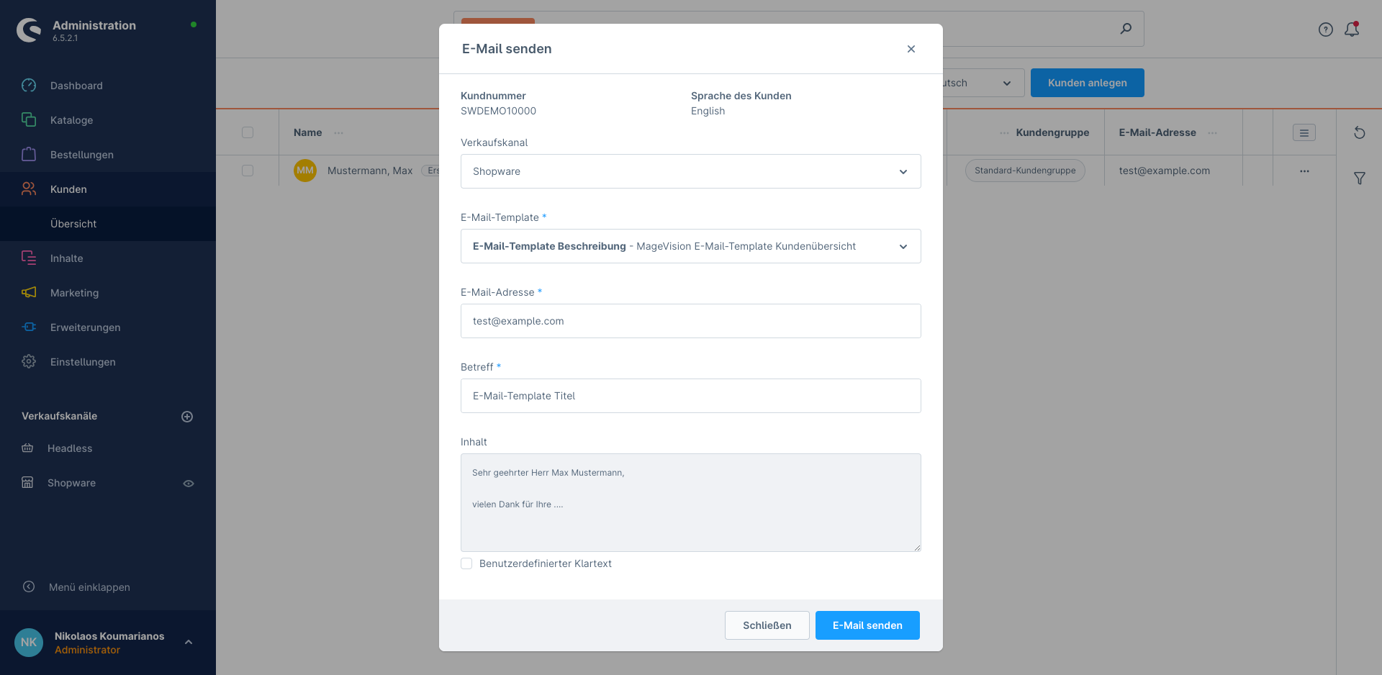1382x675 pixels.
Task: Open the Headless sales channel
Action: click(70, 448)
